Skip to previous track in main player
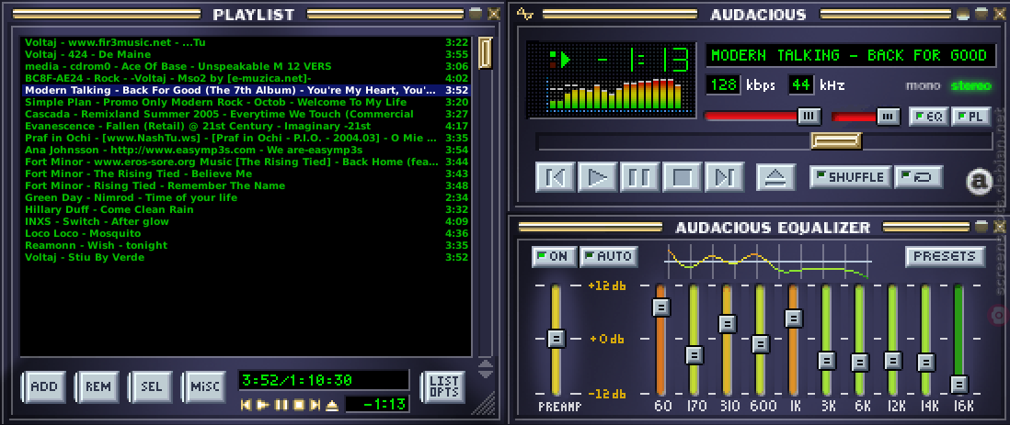Screen dimensions: 1010x425 (x=555, y=176)
